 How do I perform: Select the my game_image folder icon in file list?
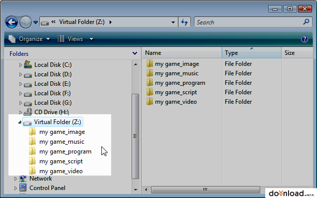click(x=149, y=64)
